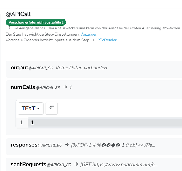Click the Keine Daten vorhanden label
Image resolution: width=182 pixels, height=171 pixels.
81,68
